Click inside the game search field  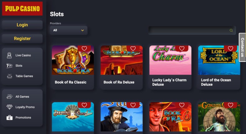click(x=192, y=30)
